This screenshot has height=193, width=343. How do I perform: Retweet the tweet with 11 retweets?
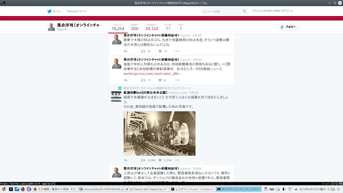click(x=143, y=80)
